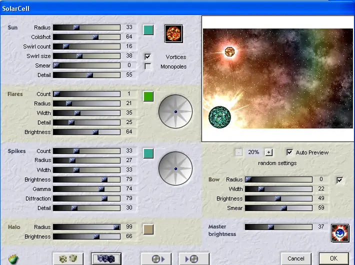Click the random settings label

(x=277, y=163)
